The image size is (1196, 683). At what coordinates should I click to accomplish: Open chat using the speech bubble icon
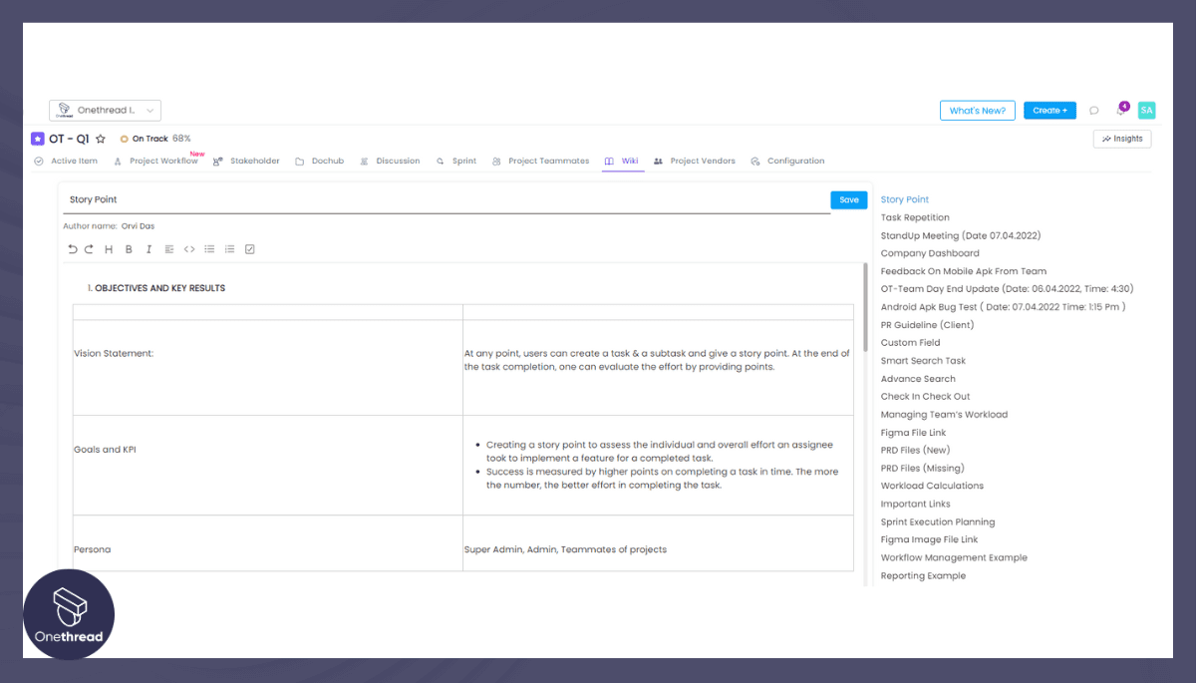1093,110
